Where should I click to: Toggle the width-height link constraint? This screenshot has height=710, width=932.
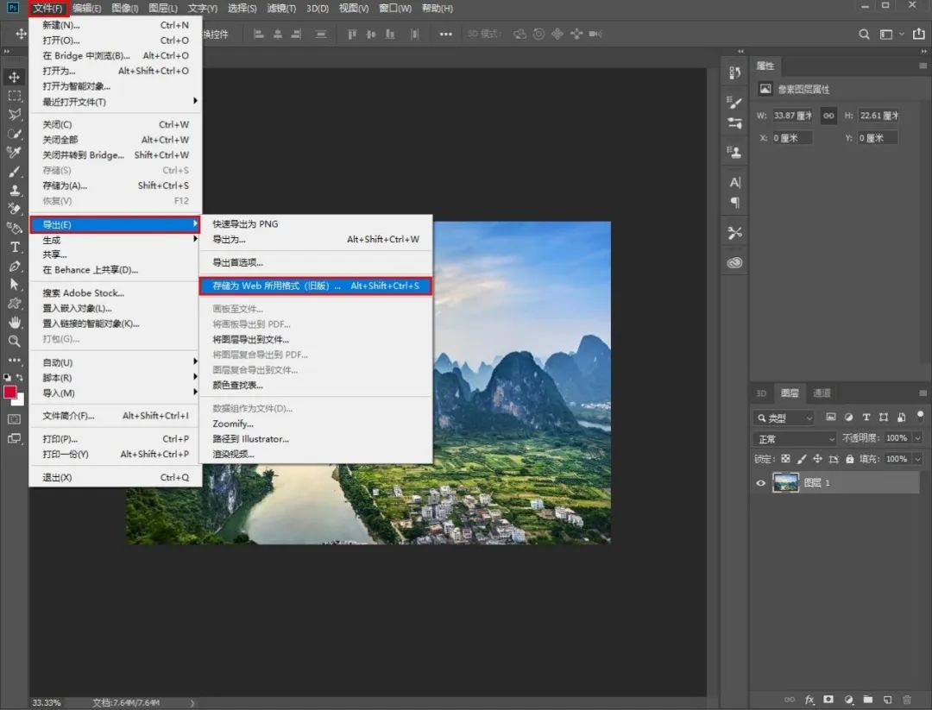pyautogui.click(x=828, y=116)
